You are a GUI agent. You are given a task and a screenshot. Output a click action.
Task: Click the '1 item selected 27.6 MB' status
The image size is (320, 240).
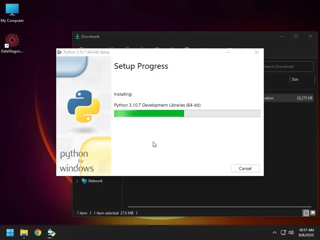[x=113, y=213]
